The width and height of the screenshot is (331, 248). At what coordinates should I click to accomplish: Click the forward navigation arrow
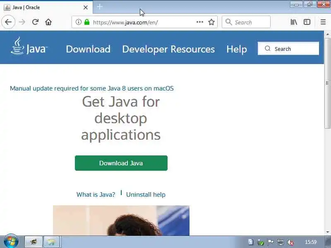pos(22,22)
